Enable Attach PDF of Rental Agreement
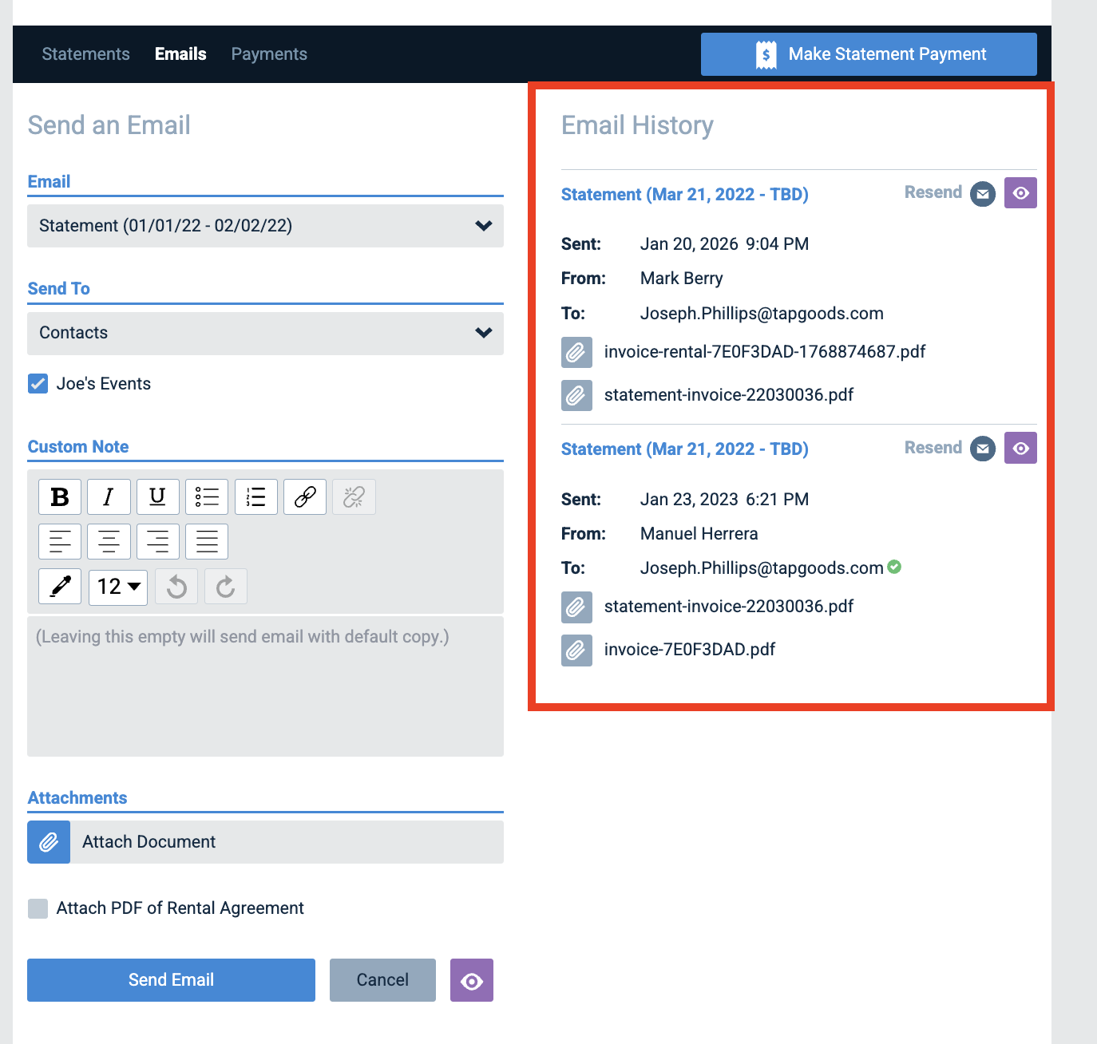This screenshot has width=1097, height=1044. click(38, 908)
